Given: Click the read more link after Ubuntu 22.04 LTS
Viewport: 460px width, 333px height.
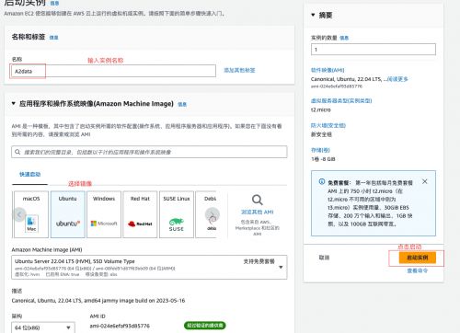Looking at the screenshot, I should point(397,79).
